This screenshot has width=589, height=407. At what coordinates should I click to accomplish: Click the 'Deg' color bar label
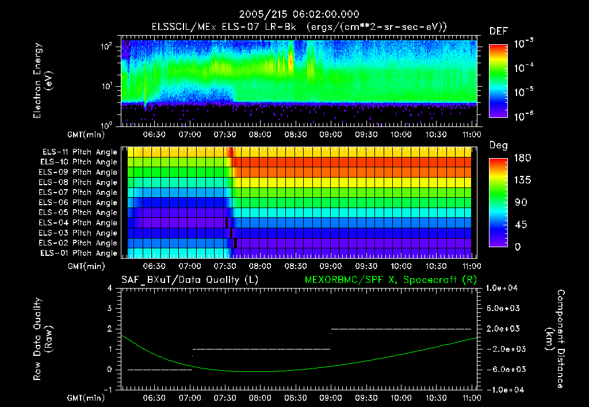click(x=498, y=145)
